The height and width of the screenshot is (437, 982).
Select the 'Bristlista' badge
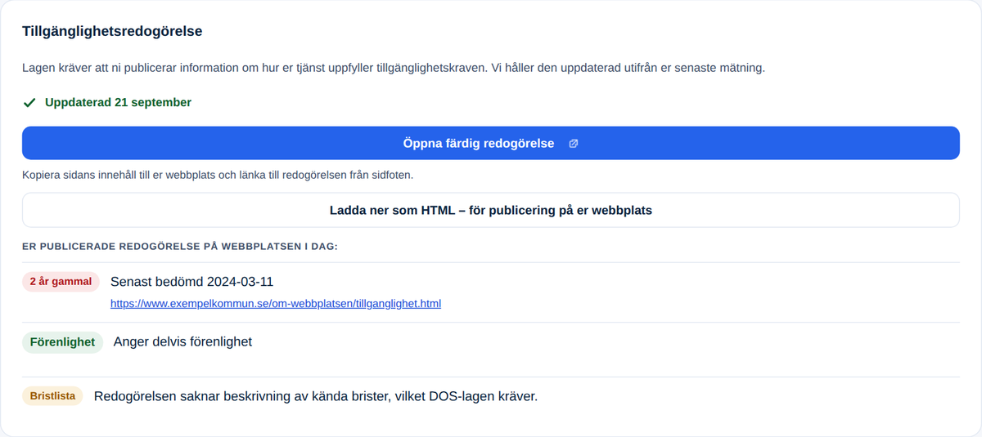(x=52, y=396)
